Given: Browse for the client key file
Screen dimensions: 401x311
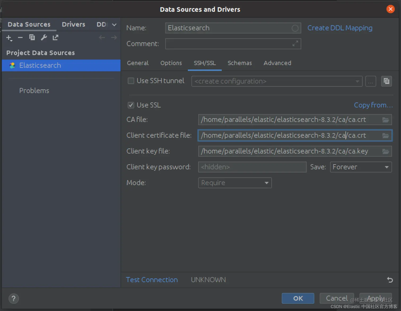Looking at the screenshot, I should pos(385,151).
